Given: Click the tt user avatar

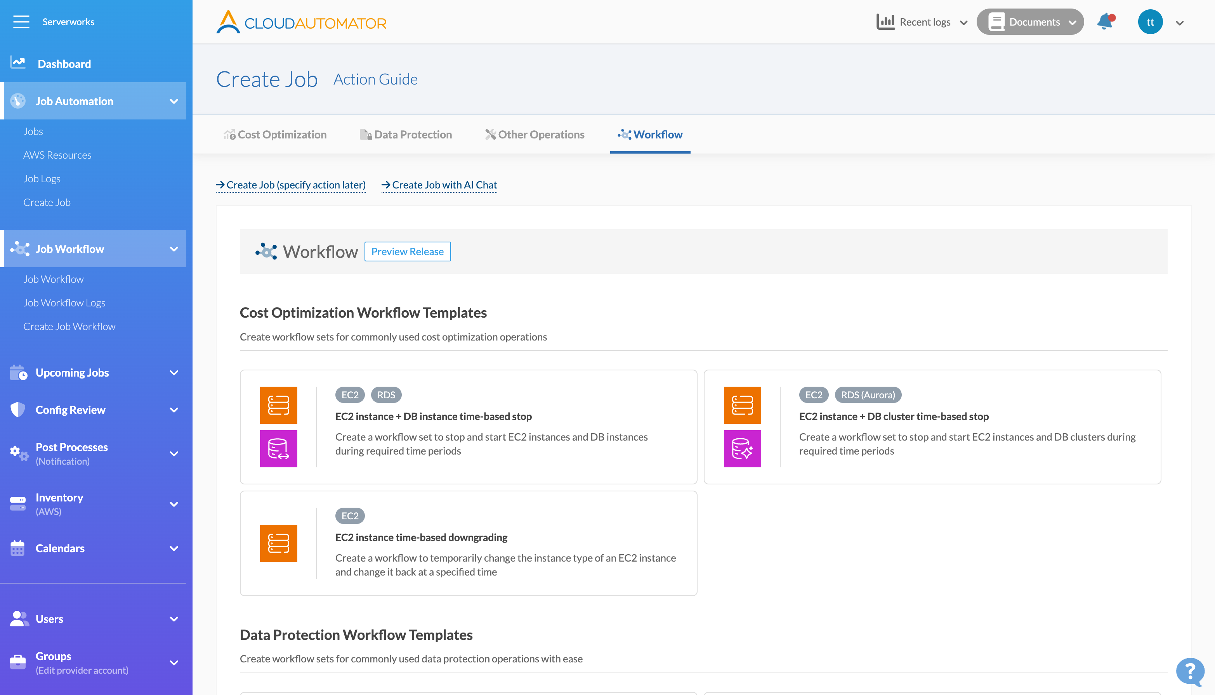Looking at the screenshot, I should click(x=1150, y=22).
